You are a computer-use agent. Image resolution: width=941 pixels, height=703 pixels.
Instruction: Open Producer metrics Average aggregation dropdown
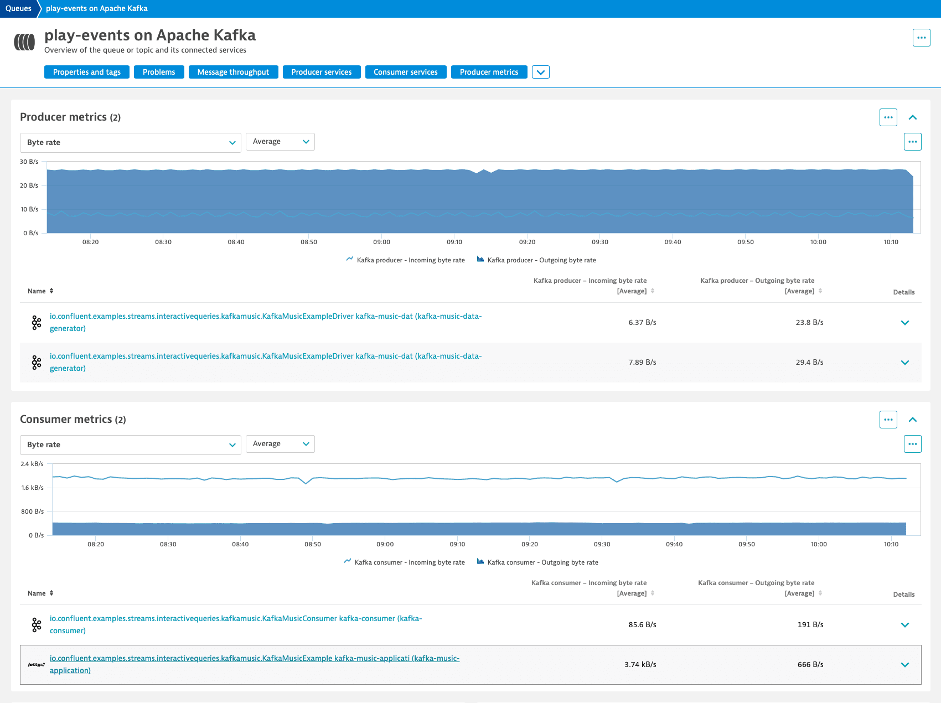point(280,142)
